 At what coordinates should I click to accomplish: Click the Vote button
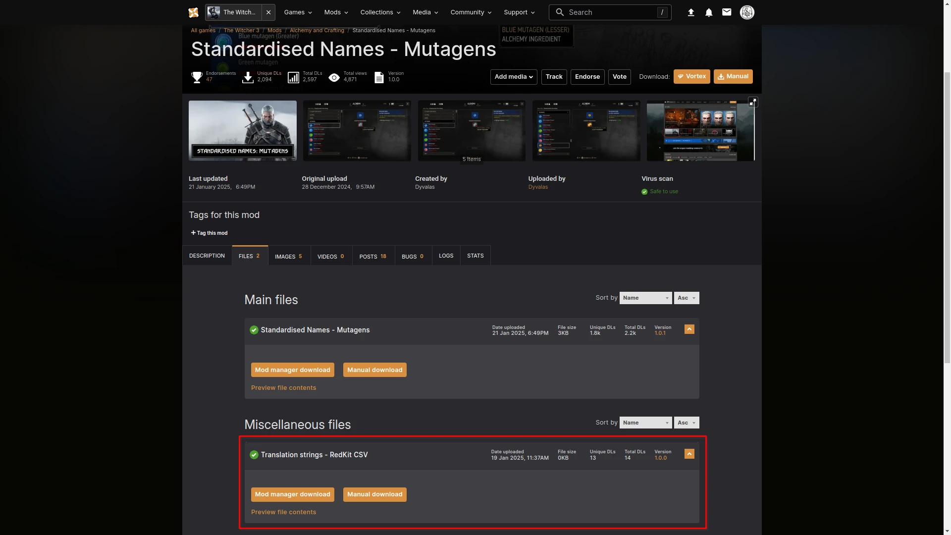pyautogui.click(x=619, y=77)
